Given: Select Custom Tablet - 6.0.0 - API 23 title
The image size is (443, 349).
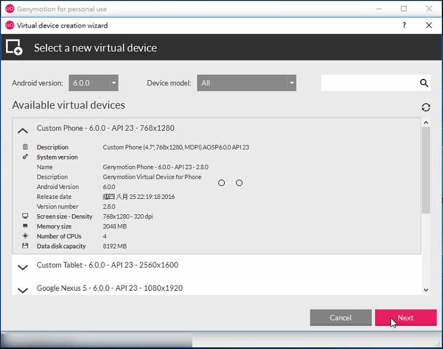Looking at the screenshot, I should coord(107,265).
